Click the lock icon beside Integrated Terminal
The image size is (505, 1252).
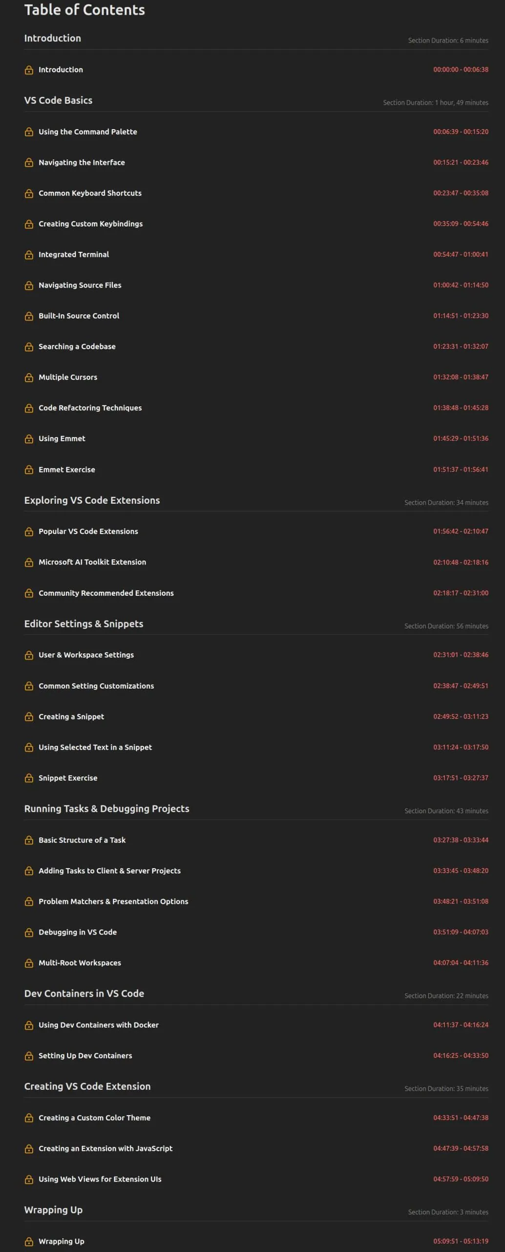click(x=29, y=255)
